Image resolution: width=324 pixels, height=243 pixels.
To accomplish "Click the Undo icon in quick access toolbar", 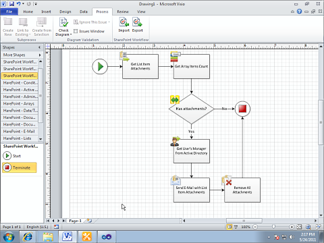I will point(19,4).
